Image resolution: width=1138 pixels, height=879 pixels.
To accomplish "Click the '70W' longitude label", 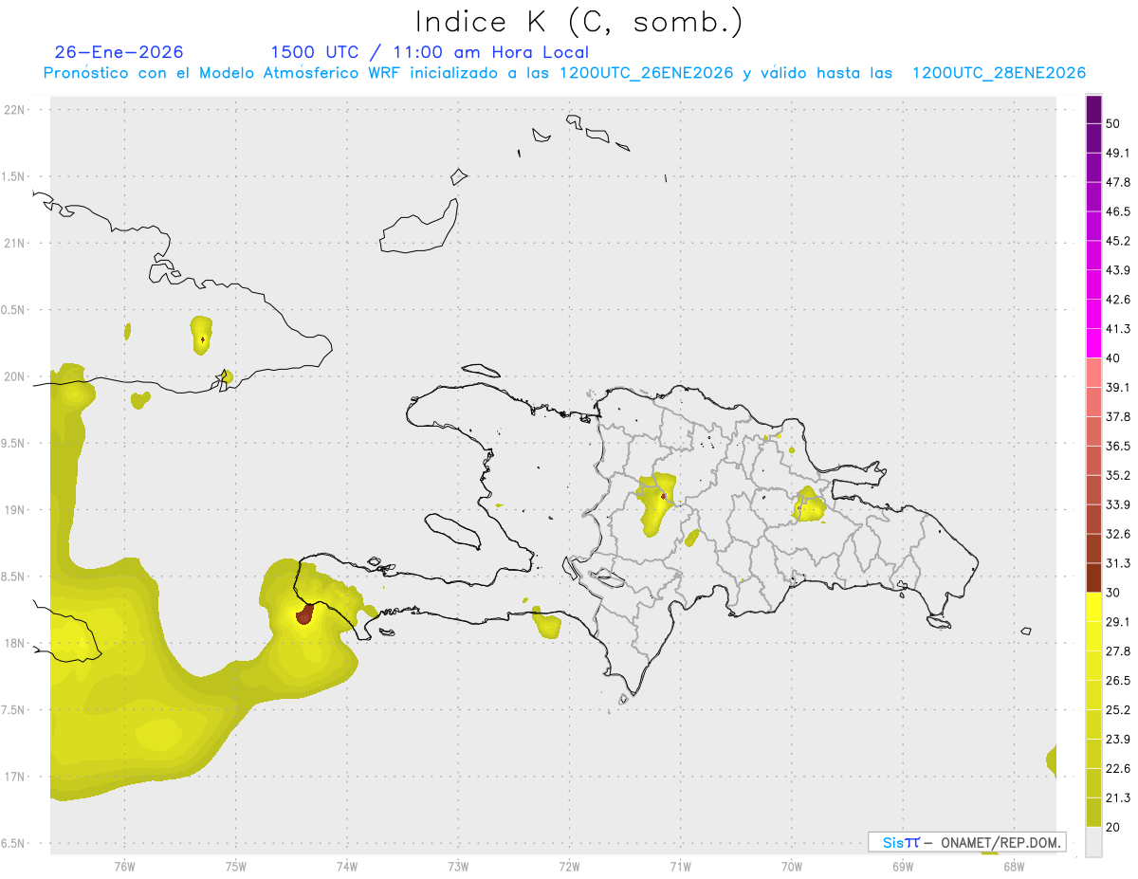I will point(792,867).
